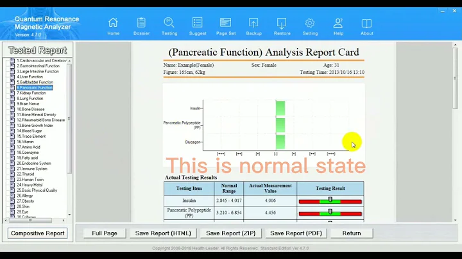Minimize the analyzer window
462x259 pixels.
(443, 11)
